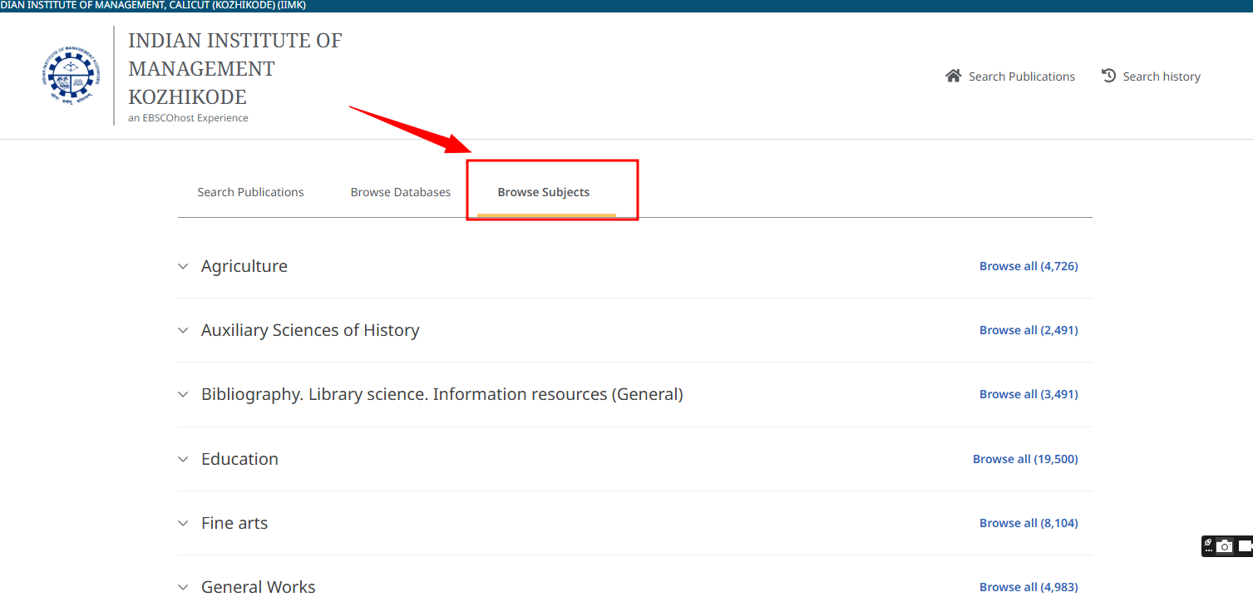Click the Indian Institute of Management Kozhikode title
1253x602 pixels.
pyautogui.click(x=234, y=68)
